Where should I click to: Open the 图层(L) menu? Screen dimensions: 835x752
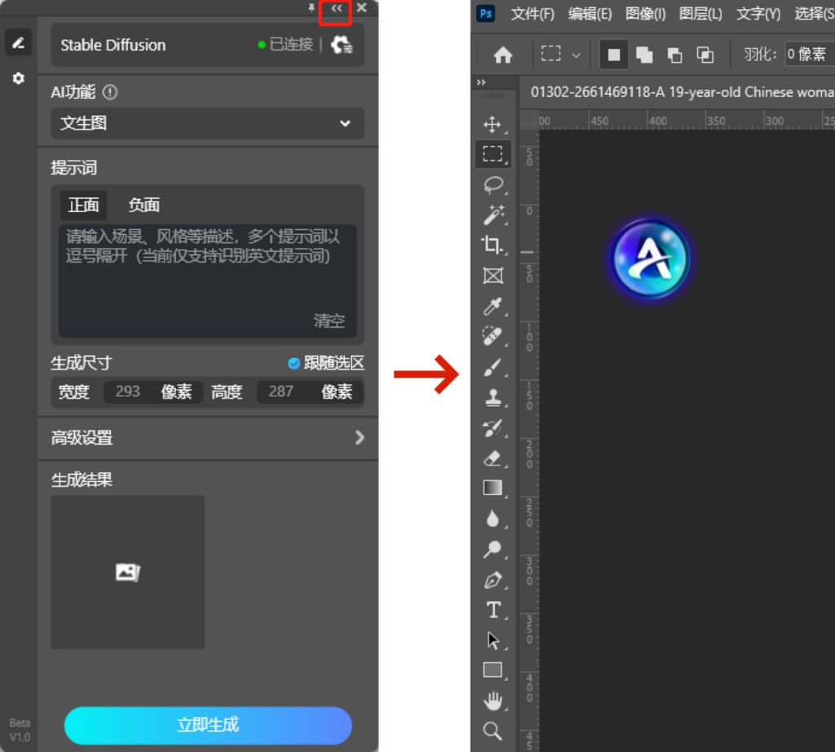(700, 14)
